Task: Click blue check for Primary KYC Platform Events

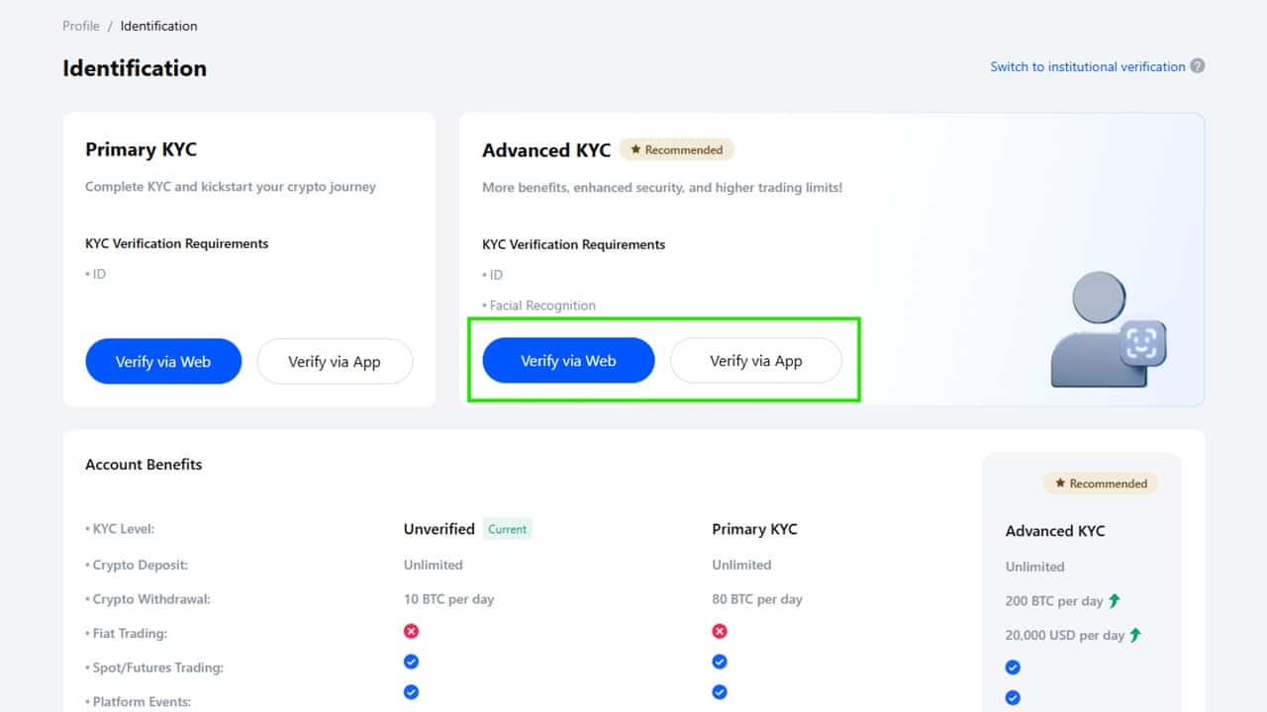Action: coord(720,692)
